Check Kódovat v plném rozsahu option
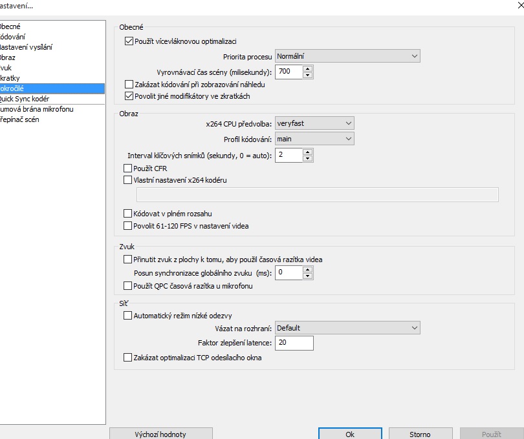 click(128, 213)
